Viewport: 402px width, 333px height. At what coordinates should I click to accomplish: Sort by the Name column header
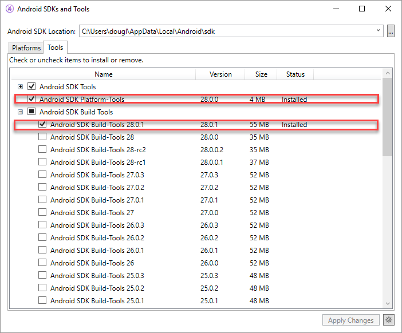103,74
